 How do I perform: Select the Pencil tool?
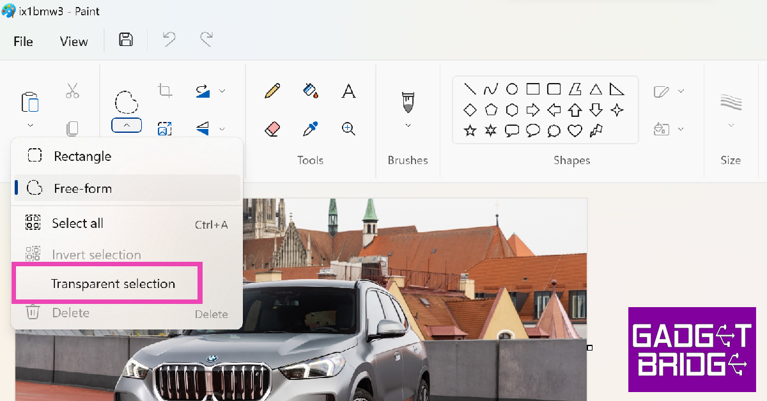tap(271, 91)
